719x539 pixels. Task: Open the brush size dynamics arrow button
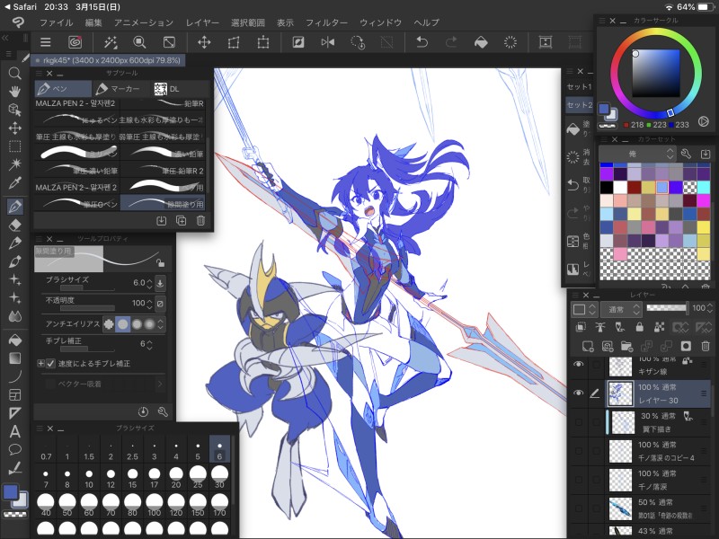tap(160, 283)
